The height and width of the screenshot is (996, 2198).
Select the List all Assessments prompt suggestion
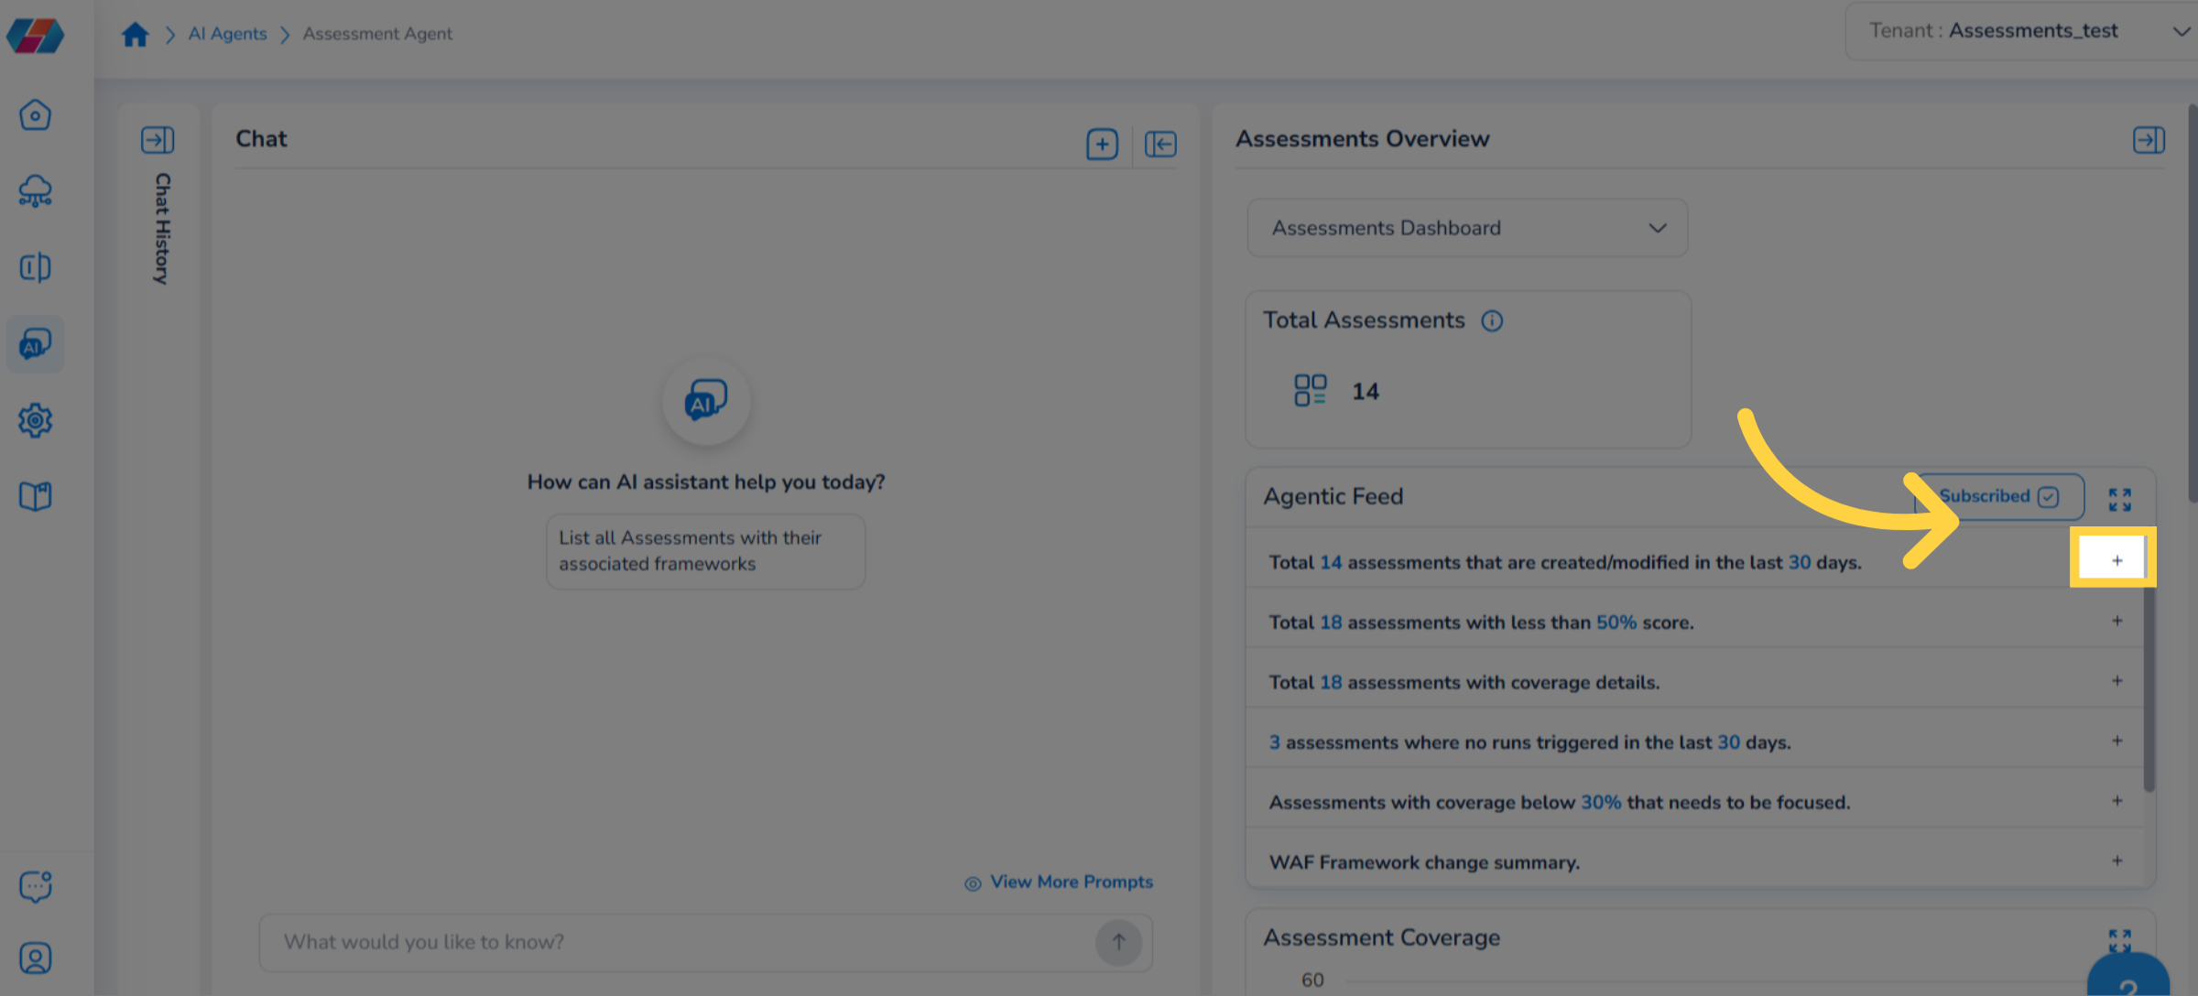(705, 551)
